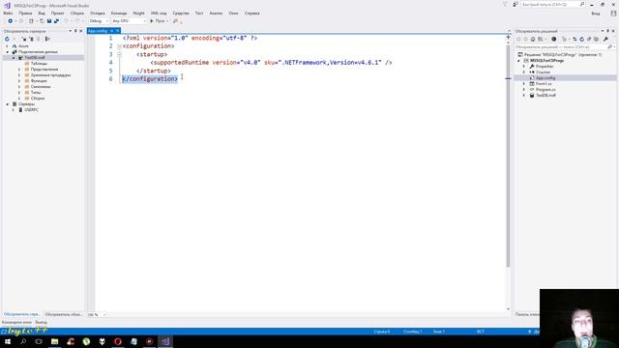Close the App.config editor tab
This screenshot has width=619, height=348.
pyautogui.click(x=117, y=31)
